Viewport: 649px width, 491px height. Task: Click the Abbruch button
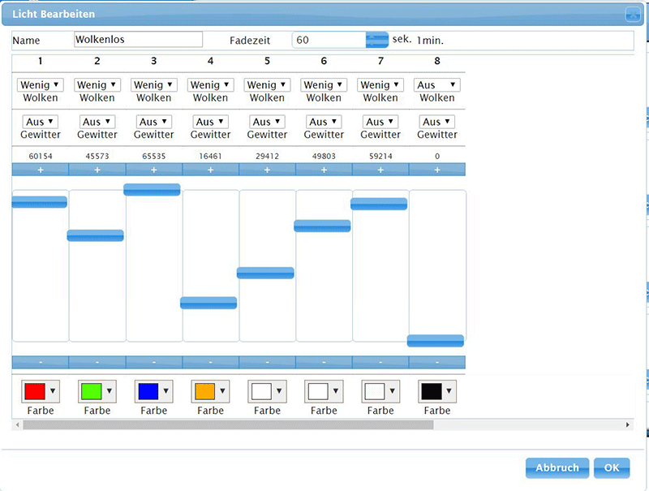[x=557, y=468]
